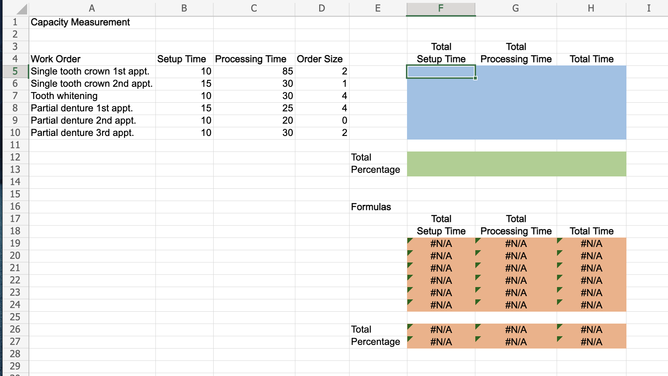Click the 'Processing Time' header in column C
This screenshot has width=668, height=376.
(254, 59)
